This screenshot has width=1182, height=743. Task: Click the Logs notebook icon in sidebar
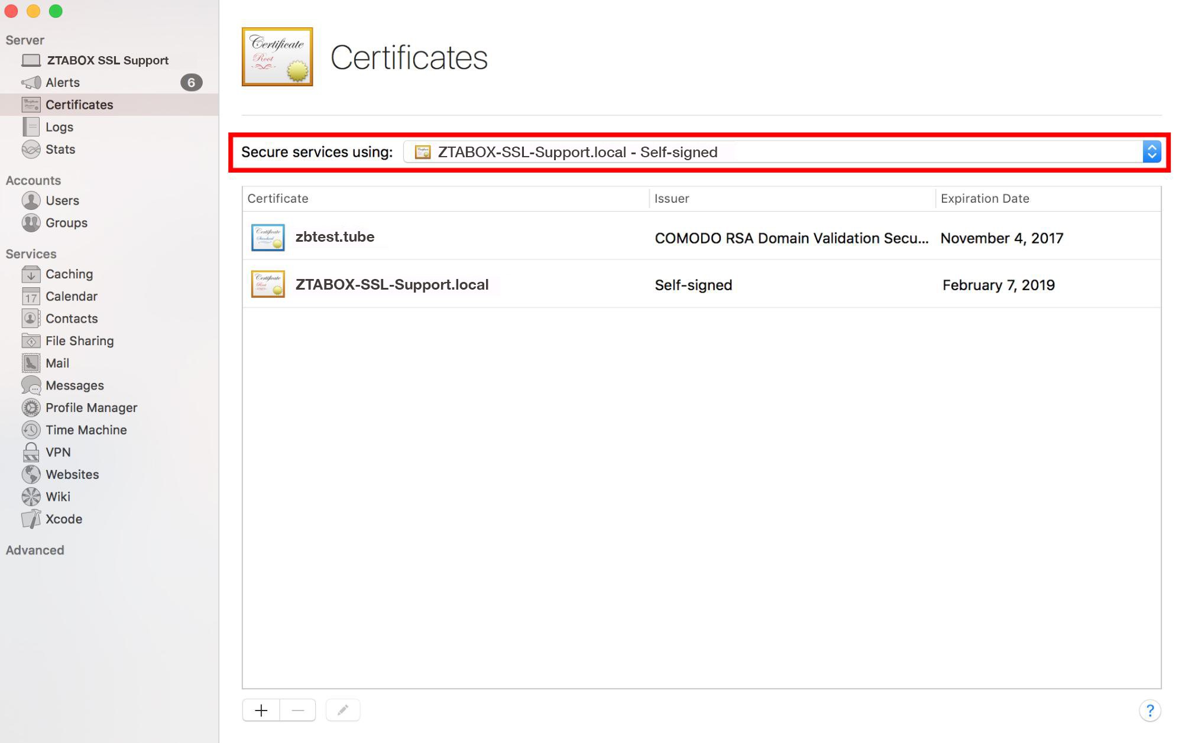pyautogui.click(x=31, y=127)
